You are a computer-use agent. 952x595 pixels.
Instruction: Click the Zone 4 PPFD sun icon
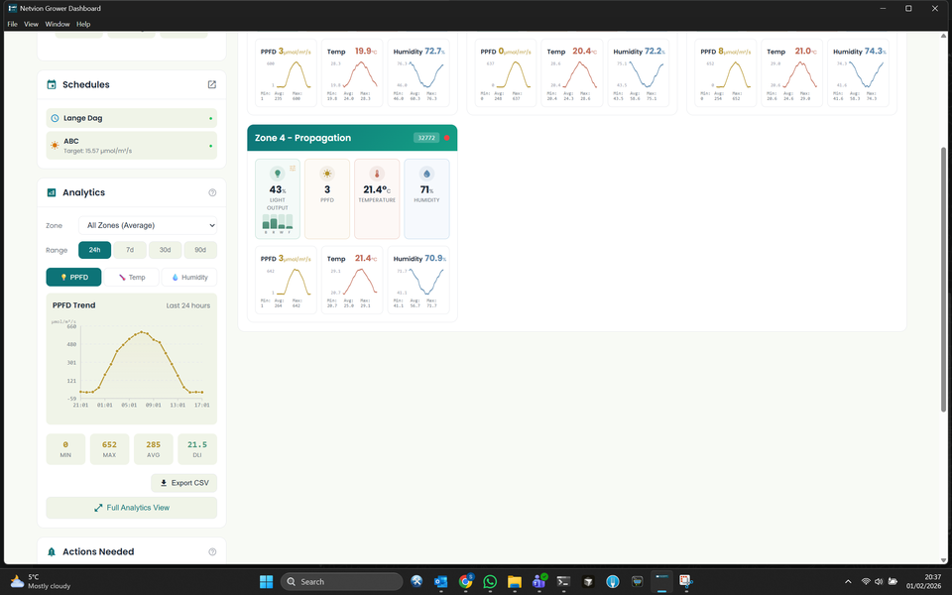(x=327, y=174)
